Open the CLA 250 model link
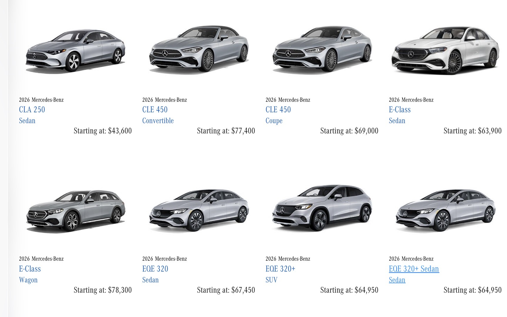Screen dimensions: 507x317 pyautogui.click(x=32, y=110)
